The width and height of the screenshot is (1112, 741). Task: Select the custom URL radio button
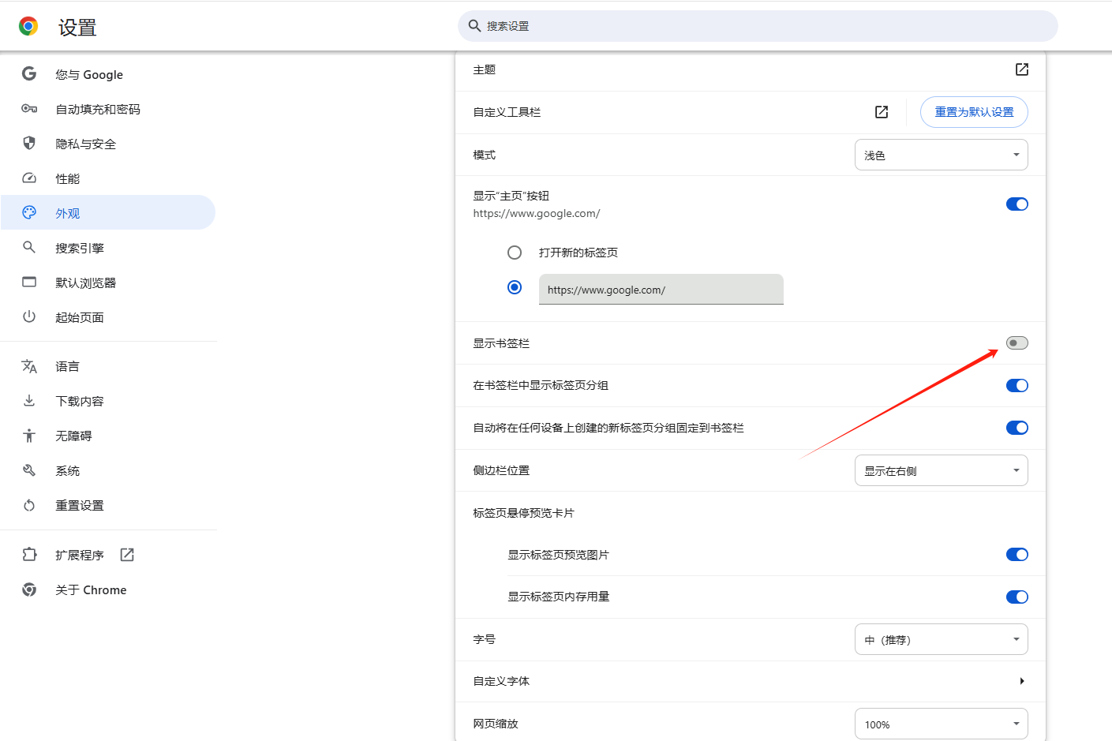515,287
